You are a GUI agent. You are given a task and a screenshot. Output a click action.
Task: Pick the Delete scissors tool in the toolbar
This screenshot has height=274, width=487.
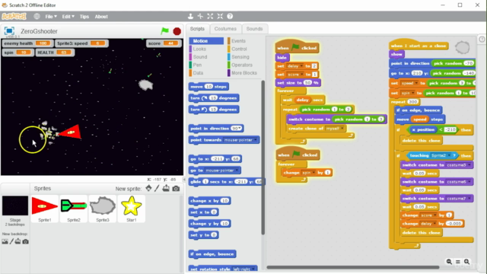pos(200,16)
